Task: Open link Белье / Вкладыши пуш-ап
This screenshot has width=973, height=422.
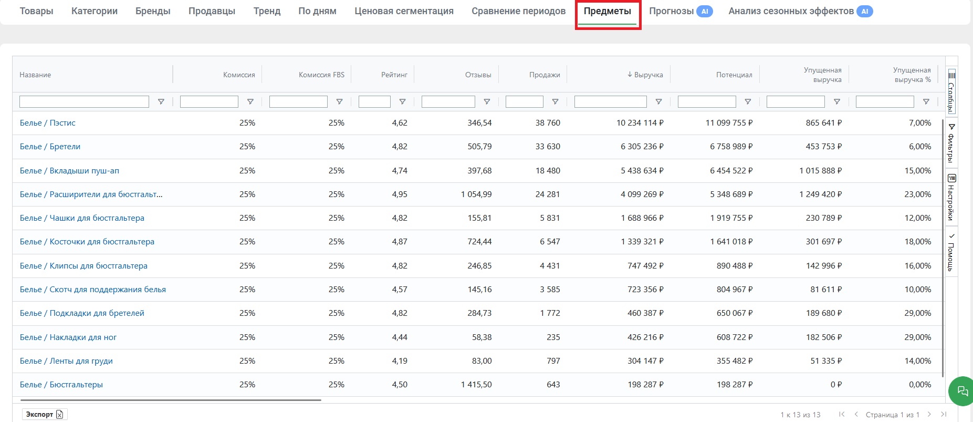Action: (x=69, y=171)
